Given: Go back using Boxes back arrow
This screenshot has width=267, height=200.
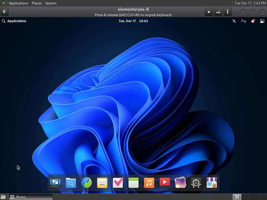Looking at the screenshot, I should 5,12.
